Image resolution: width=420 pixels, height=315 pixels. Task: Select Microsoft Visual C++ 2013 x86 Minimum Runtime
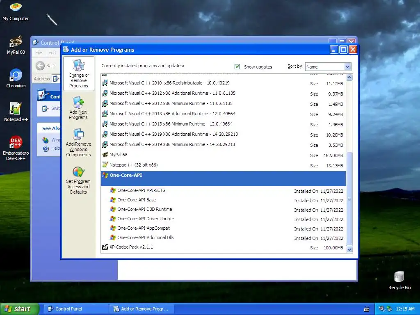(x=223, y=124)
